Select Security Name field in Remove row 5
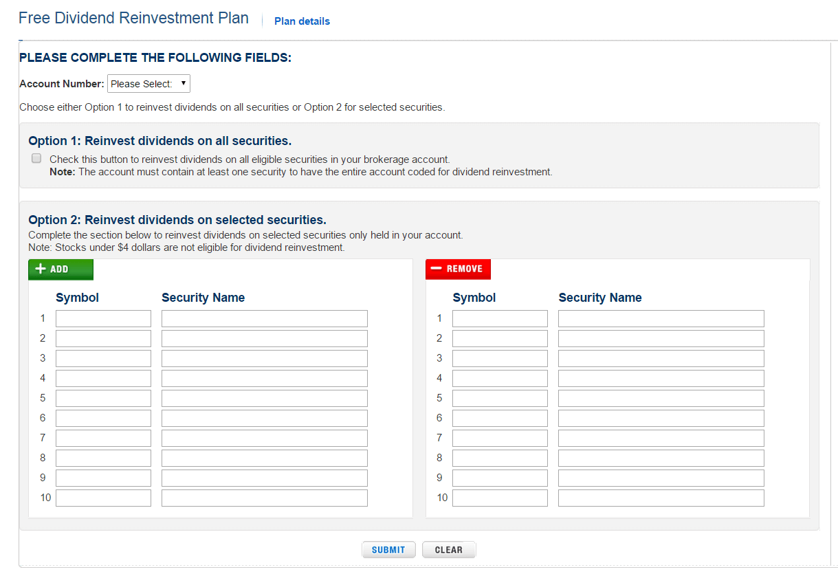Screen dimensions: 838x574 pos(661,398)
